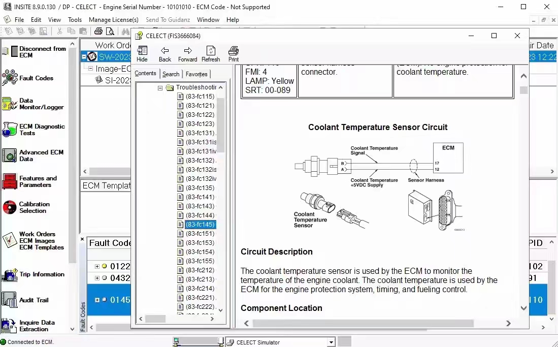The image size is (558, 347).
Task: Expand fault code 0432 row
Action: (x=97, y=278)
